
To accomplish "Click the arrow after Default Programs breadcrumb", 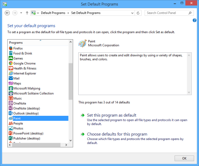I will coord(68,13).
